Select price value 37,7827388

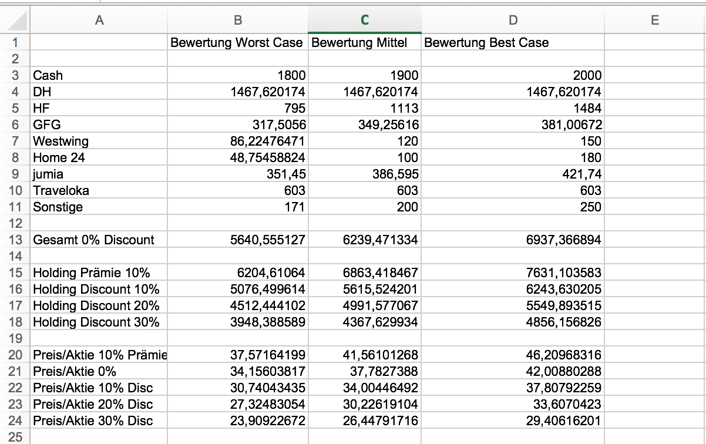[x=365, y=371]
